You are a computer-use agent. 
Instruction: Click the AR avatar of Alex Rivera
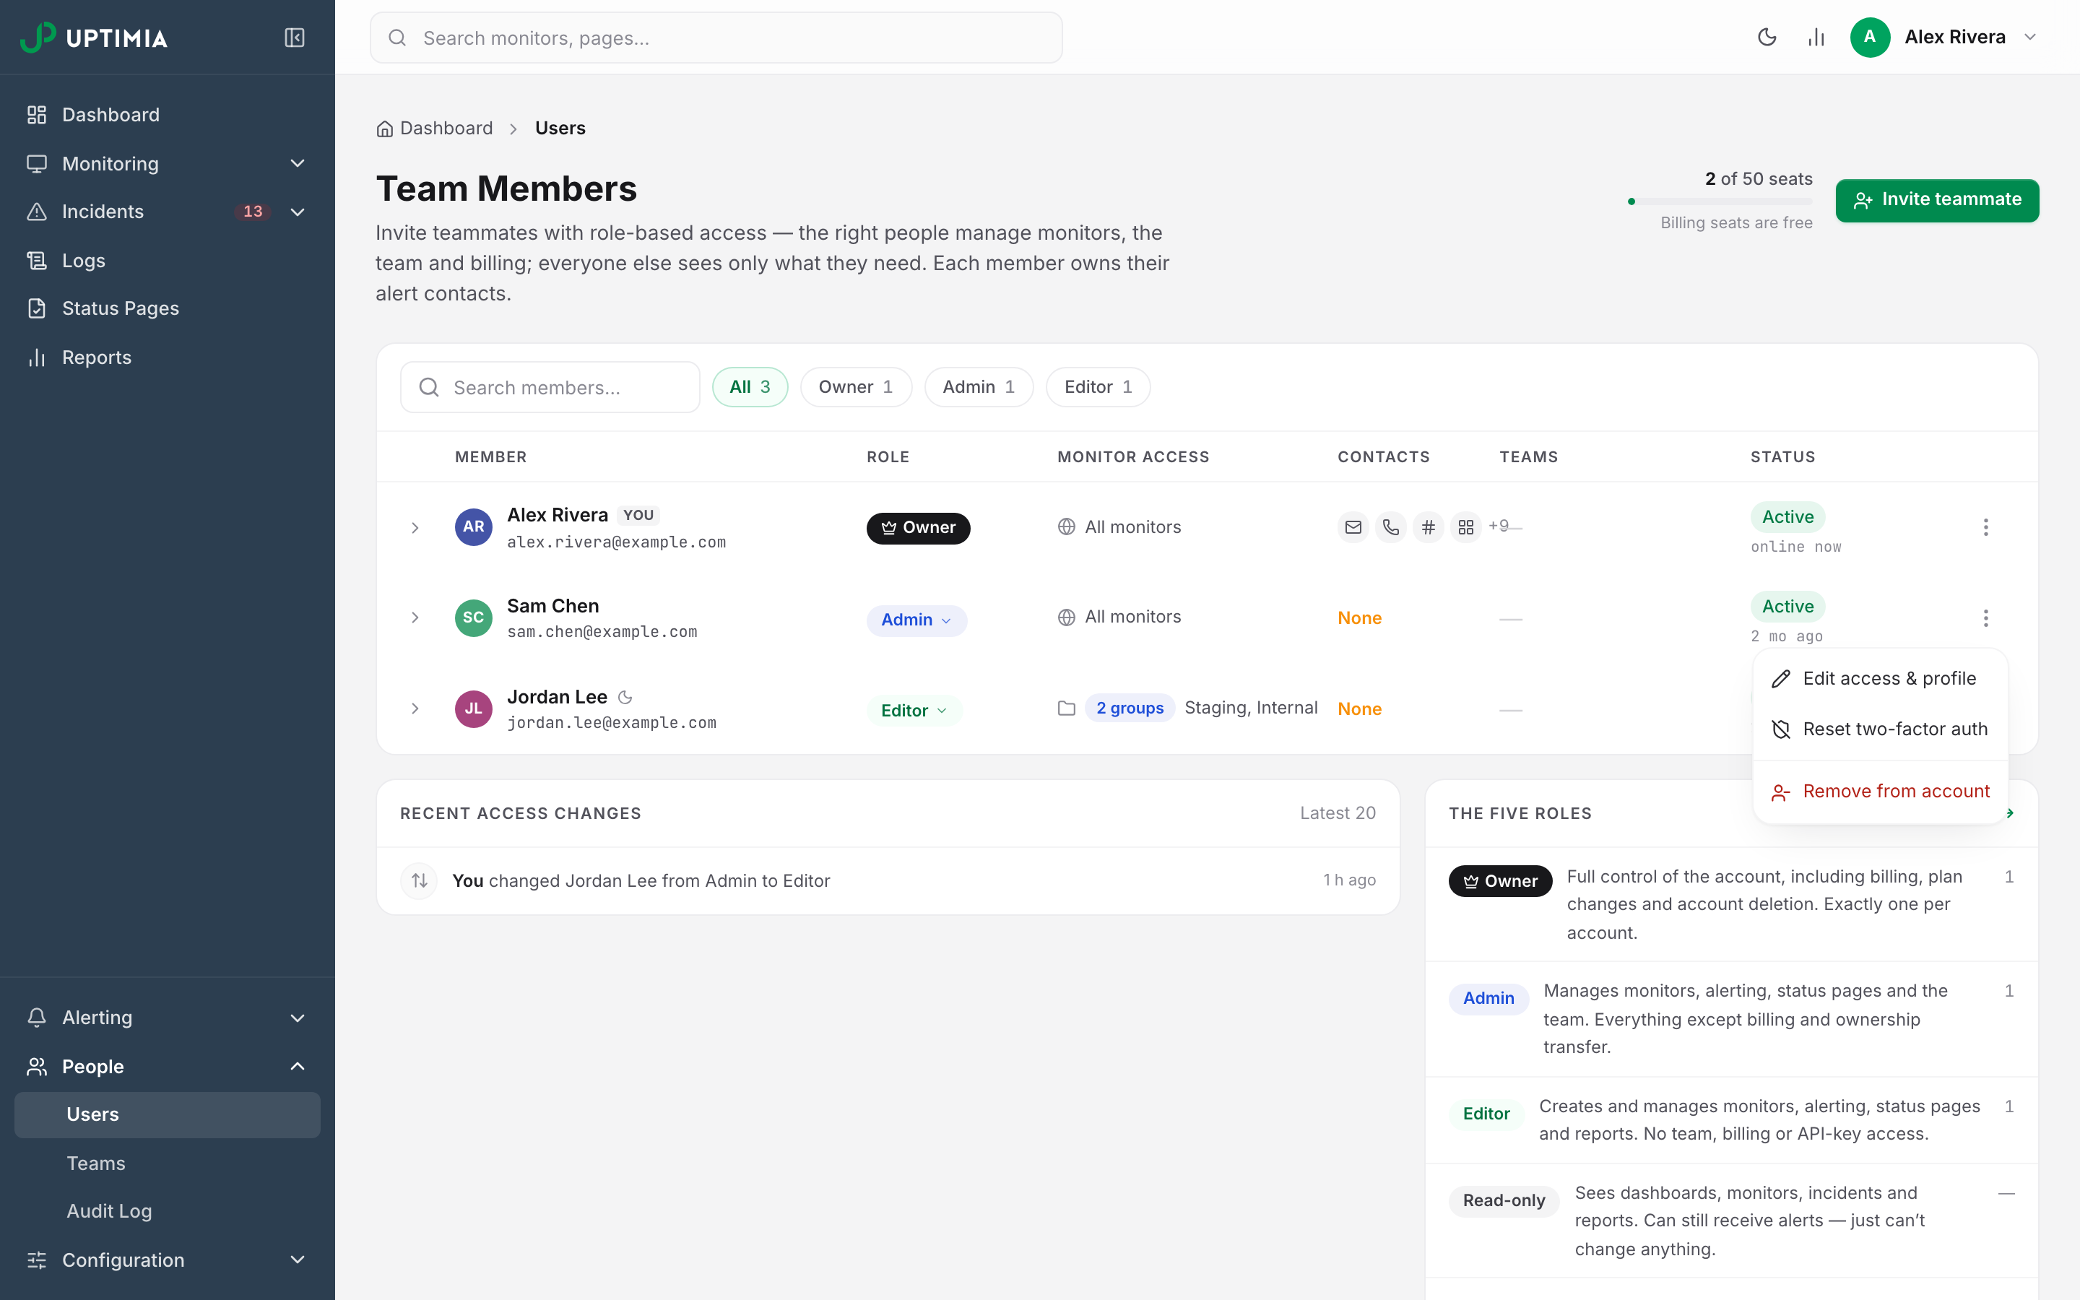click(x=474, y=527)
